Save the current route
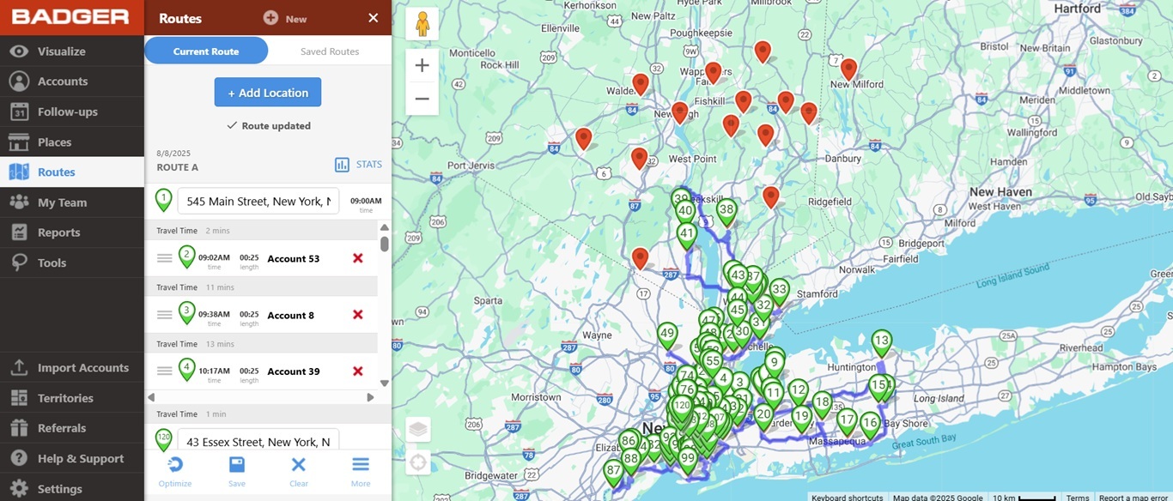Image resolution: width=1173 pixels, height=501 pixels. pos(237,471)
